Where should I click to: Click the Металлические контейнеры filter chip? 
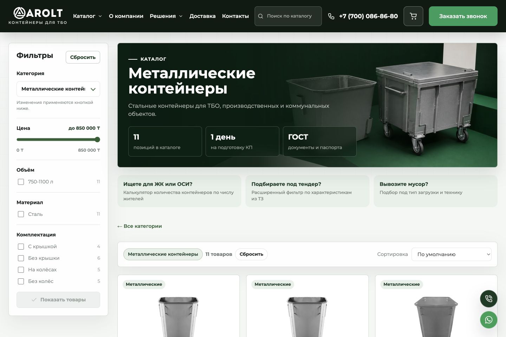coord(163,254)
